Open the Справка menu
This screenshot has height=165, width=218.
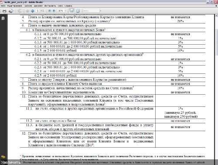(68, 6)
